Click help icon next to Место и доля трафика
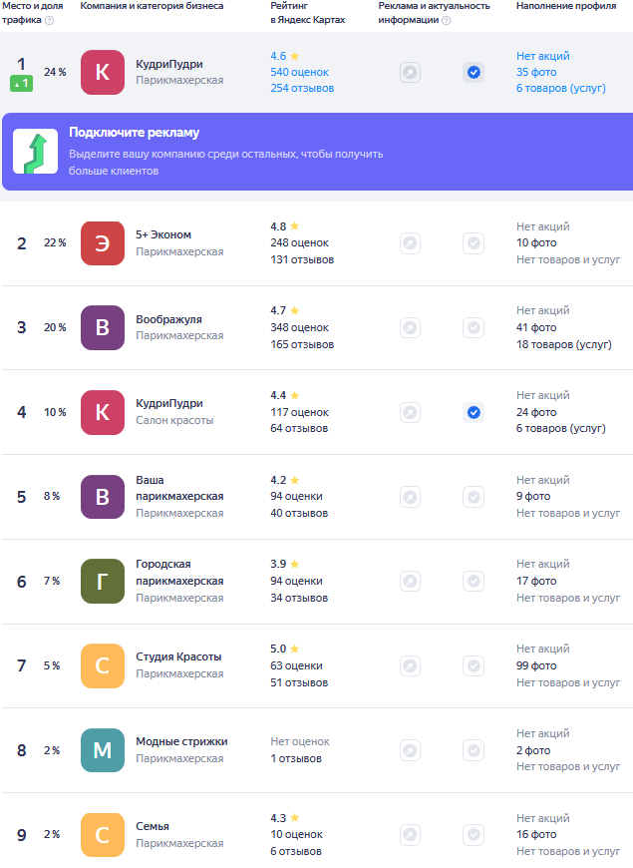The width and height of the screenshot is (633, 868). (x=49, y=21)
